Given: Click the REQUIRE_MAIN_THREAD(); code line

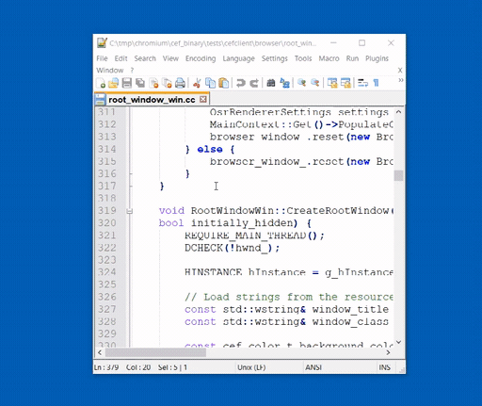Looking at the screenshot, I should [x=254, y=235].
